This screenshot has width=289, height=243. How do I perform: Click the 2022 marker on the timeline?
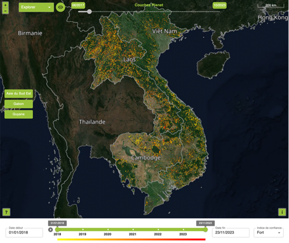(158, 229)
